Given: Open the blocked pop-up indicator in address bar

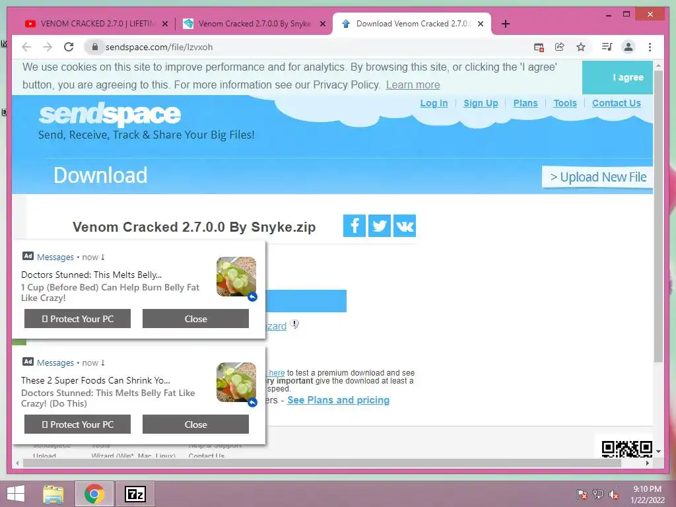Looking at the screenshot, I should tap(539, 48).
